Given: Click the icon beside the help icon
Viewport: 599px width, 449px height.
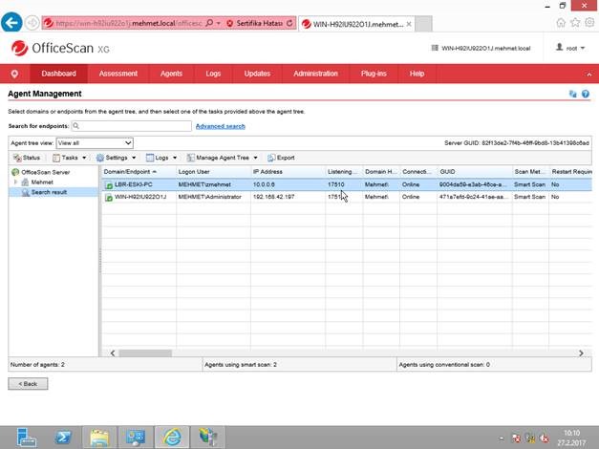Looking at the screenshot, I should [x=572, y=94].
